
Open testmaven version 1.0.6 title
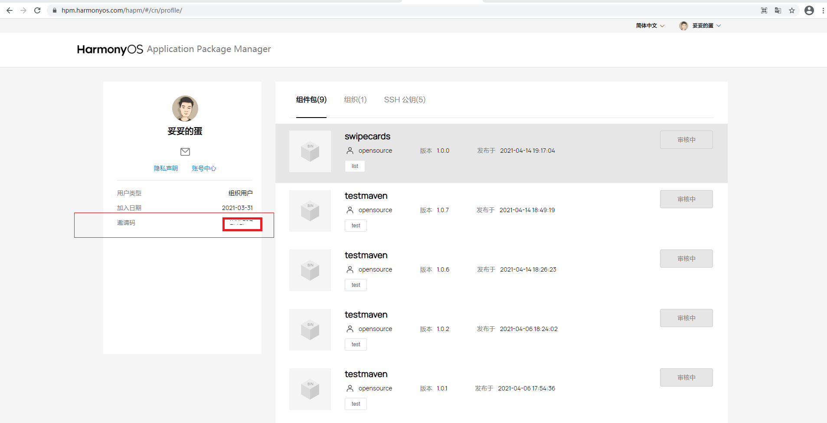(366, 255)
